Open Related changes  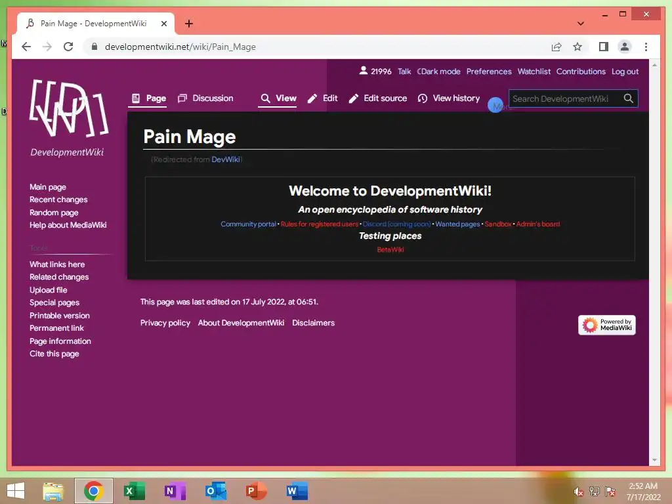pos(59,277)
